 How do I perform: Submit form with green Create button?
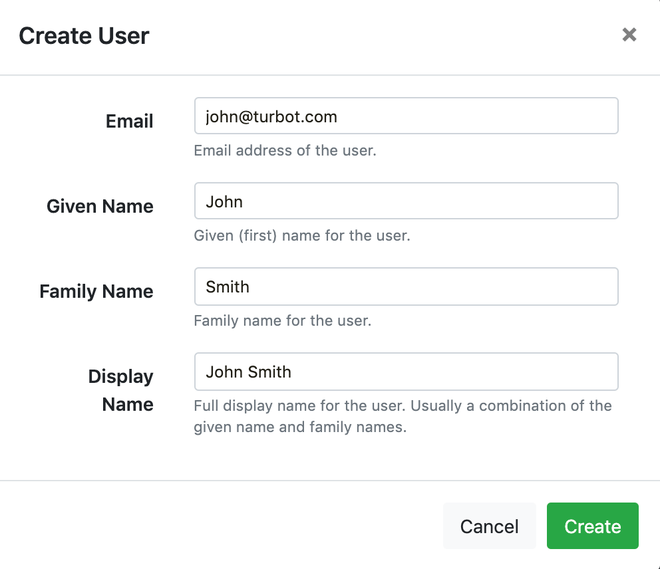point(593,526)
